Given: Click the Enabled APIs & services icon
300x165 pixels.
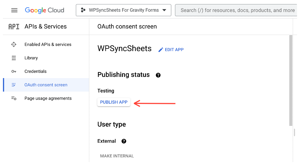Looking at the screenshot, I should click(14, 45).
